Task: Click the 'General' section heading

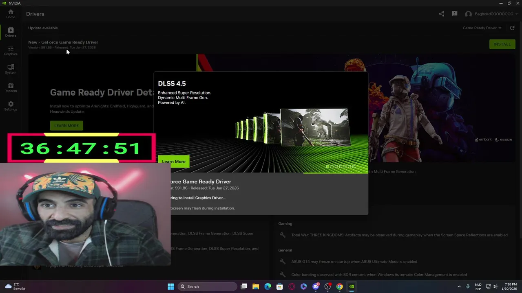Action: [x=285, y=250]
